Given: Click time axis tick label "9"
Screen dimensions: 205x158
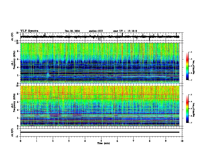Looking at the screenshot, I should pos(166,141).
